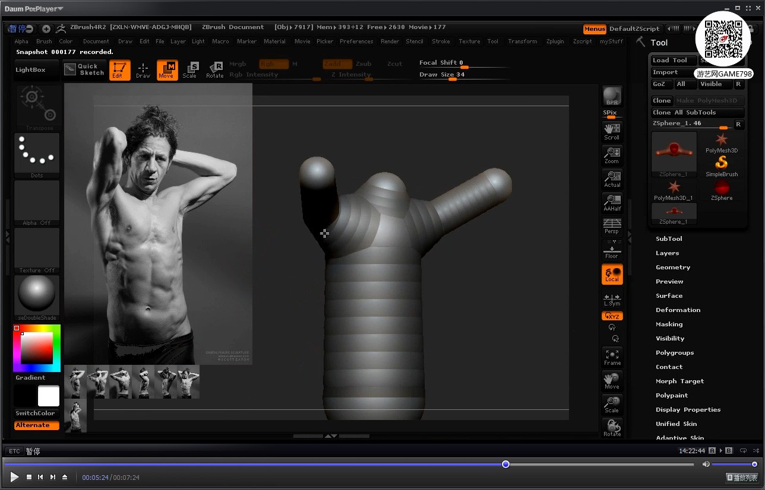The width and height of the screenshot is (765, 490).
Task: Expand the Geometry section
Action: point(673,267)
